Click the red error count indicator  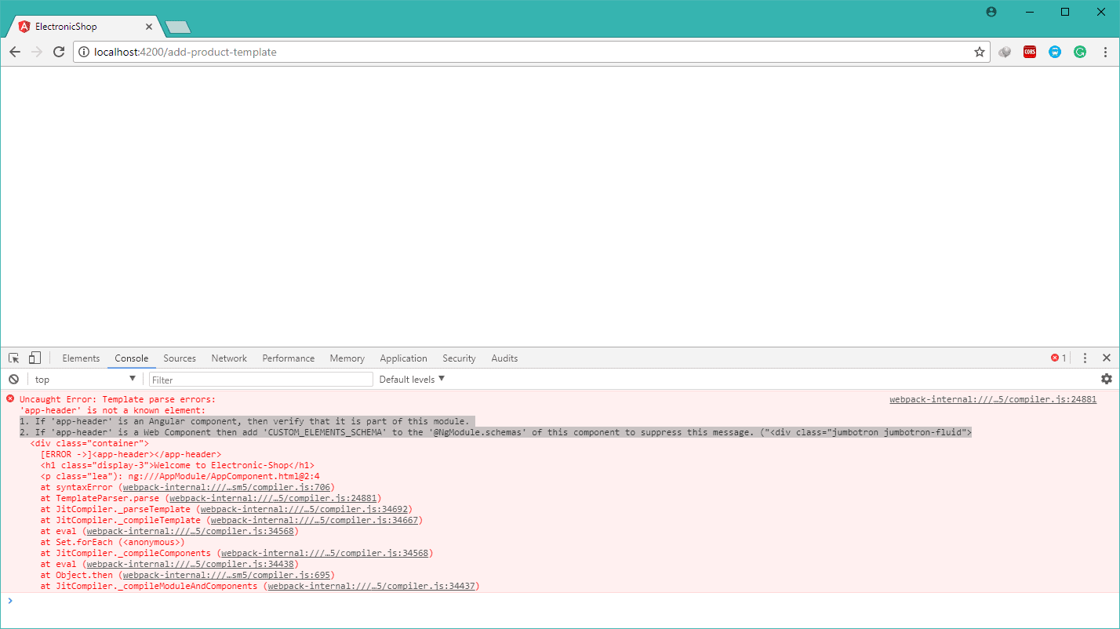click(x=1058, y=358)
